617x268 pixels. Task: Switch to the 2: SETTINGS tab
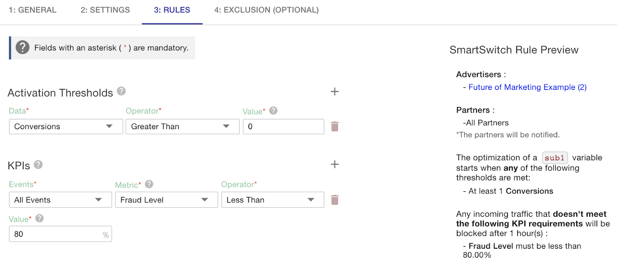pos(105,10)
